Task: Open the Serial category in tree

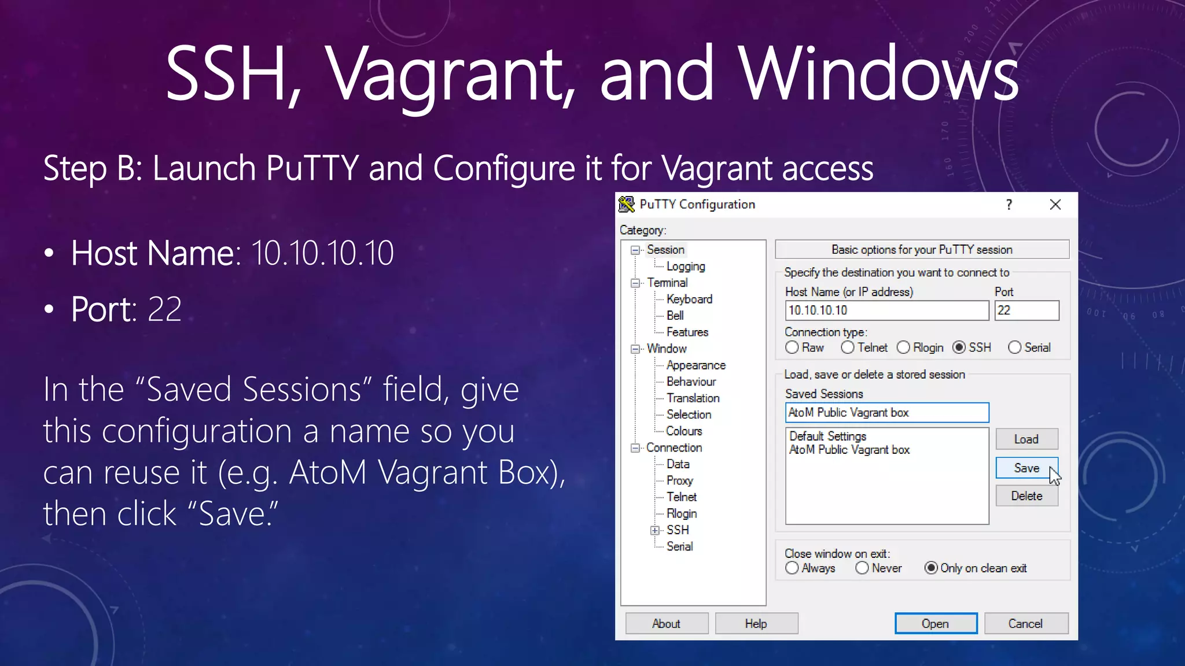Action: pyautogui.click(x=679, y=546)
